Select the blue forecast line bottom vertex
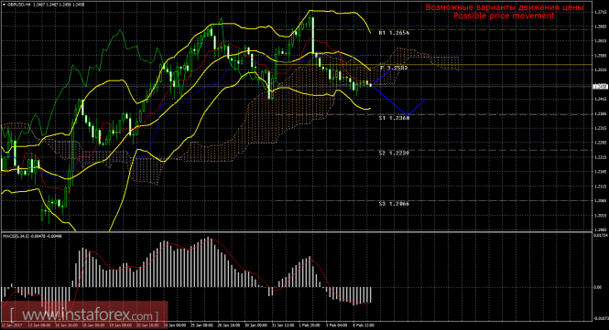The height and width of the screenshot is (330, 609). pos(407,115)
